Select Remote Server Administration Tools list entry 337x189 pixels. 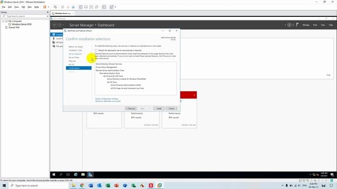[110, 70]
